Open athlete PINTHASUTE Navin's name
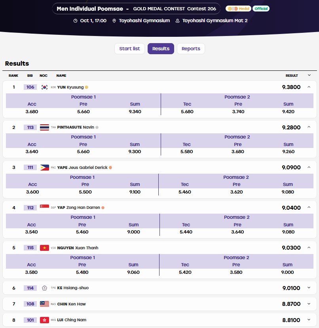319x328 pixels. (x=76, y=127)
